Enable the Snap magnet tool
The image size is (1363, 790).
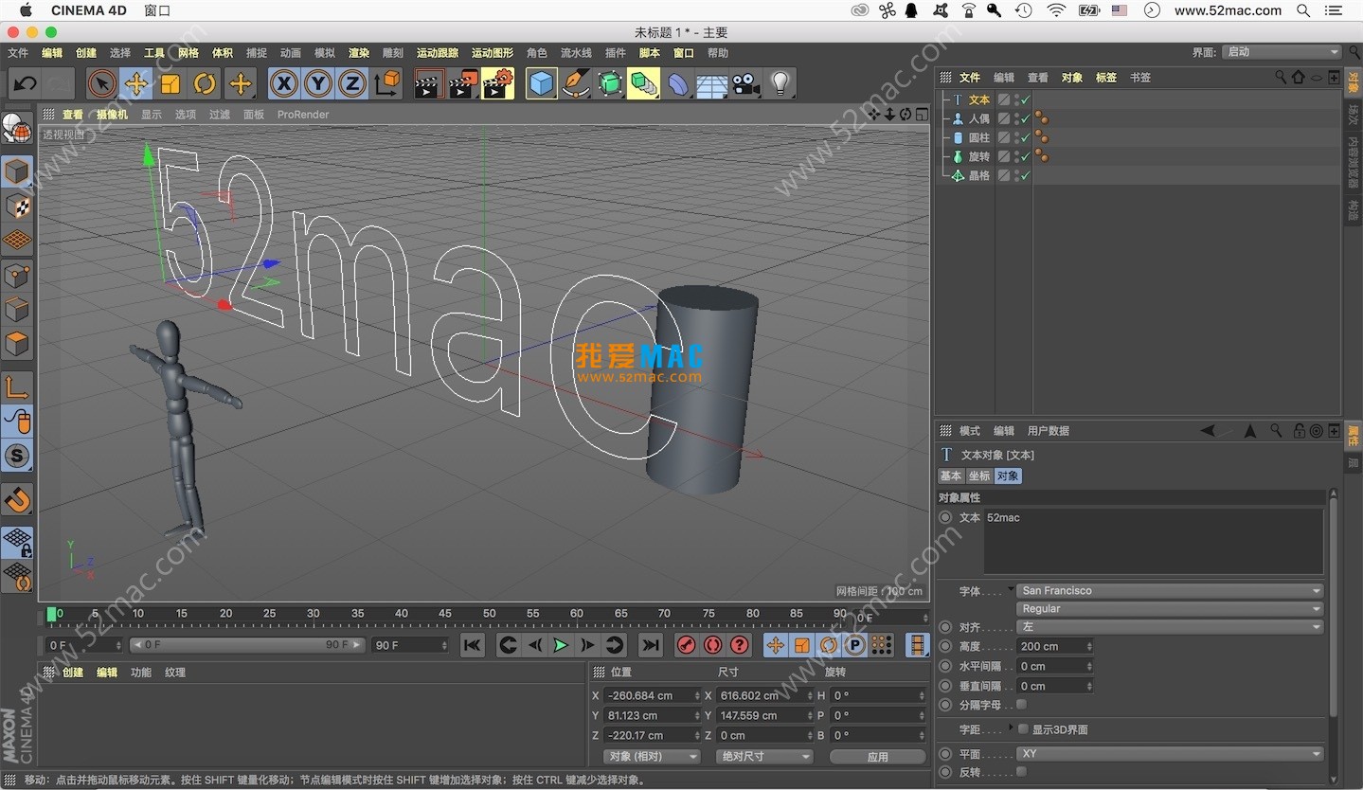pyautogui.click(x=17, y=498)
